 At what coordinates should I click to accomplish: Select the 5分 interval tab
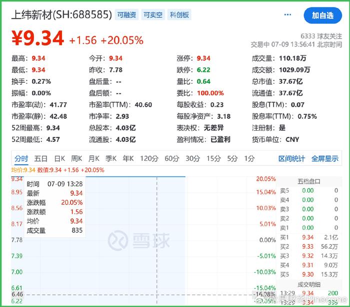tap(232, 159)
